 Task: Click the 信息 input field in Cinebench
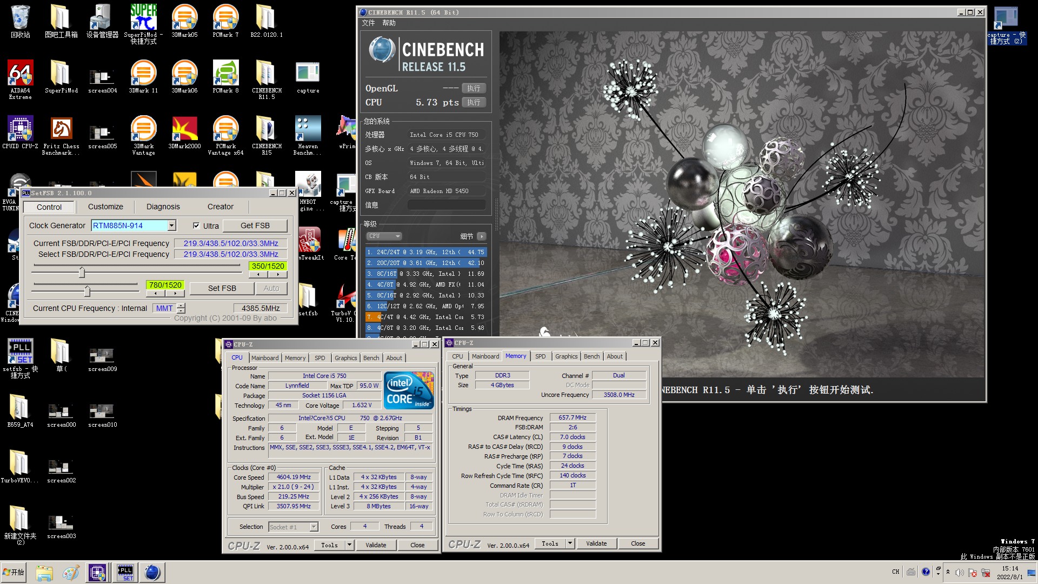tap(446, 205)
